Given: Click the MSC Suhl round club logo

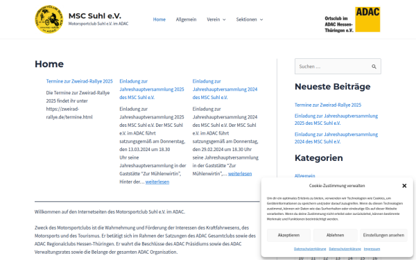Looking at the screenshot, I should pos(49,19).
